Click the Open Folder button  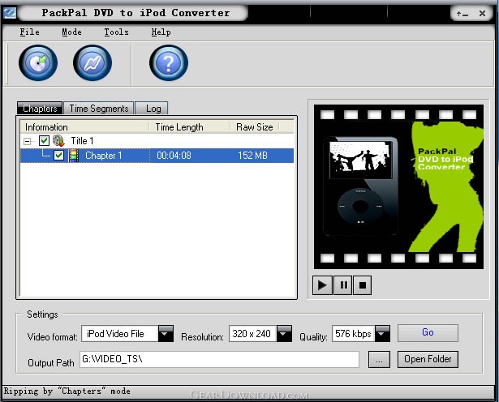428,359
